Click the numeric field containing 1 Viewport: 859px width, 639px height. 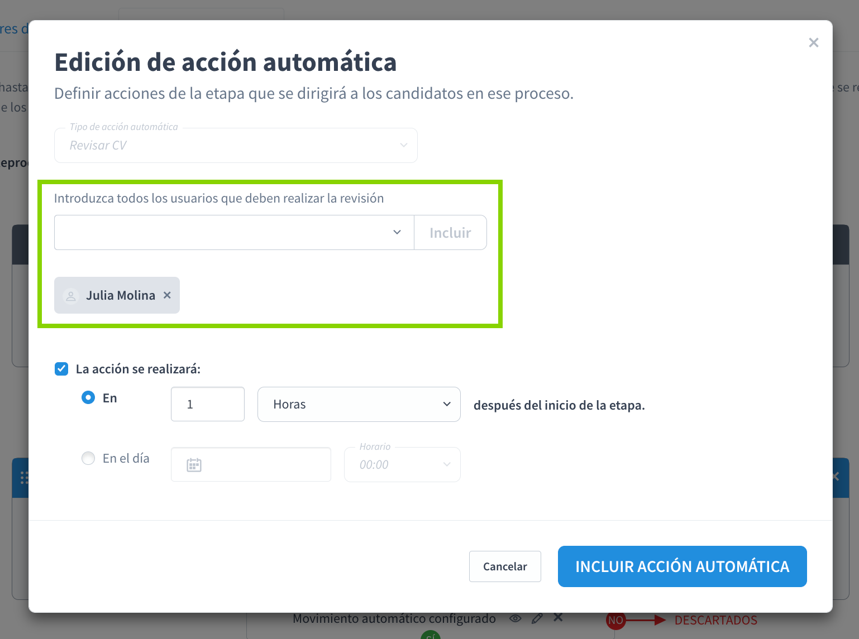click(207, 403)
